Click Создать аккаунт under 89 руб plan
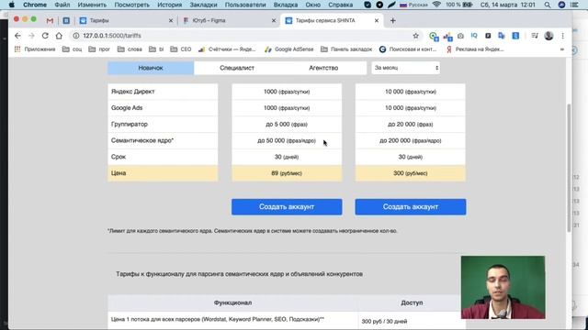 pos(287,207)
